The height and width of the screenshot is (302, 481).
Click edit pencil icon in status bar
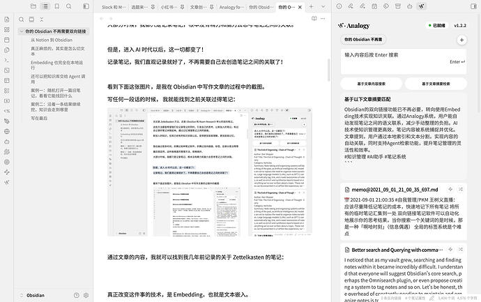coord(432,298)
